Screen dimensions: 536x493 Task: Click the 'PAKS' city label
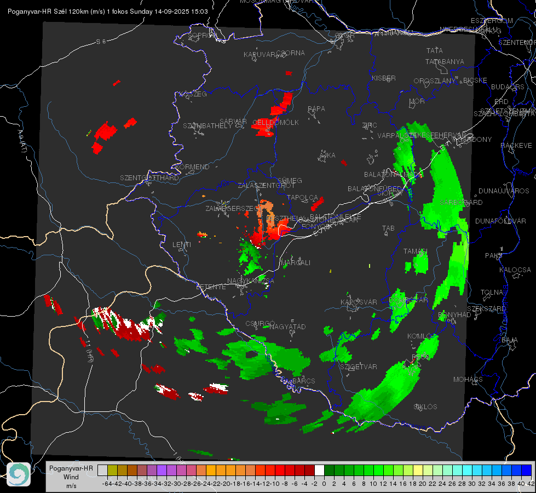[x=494, y=256]
